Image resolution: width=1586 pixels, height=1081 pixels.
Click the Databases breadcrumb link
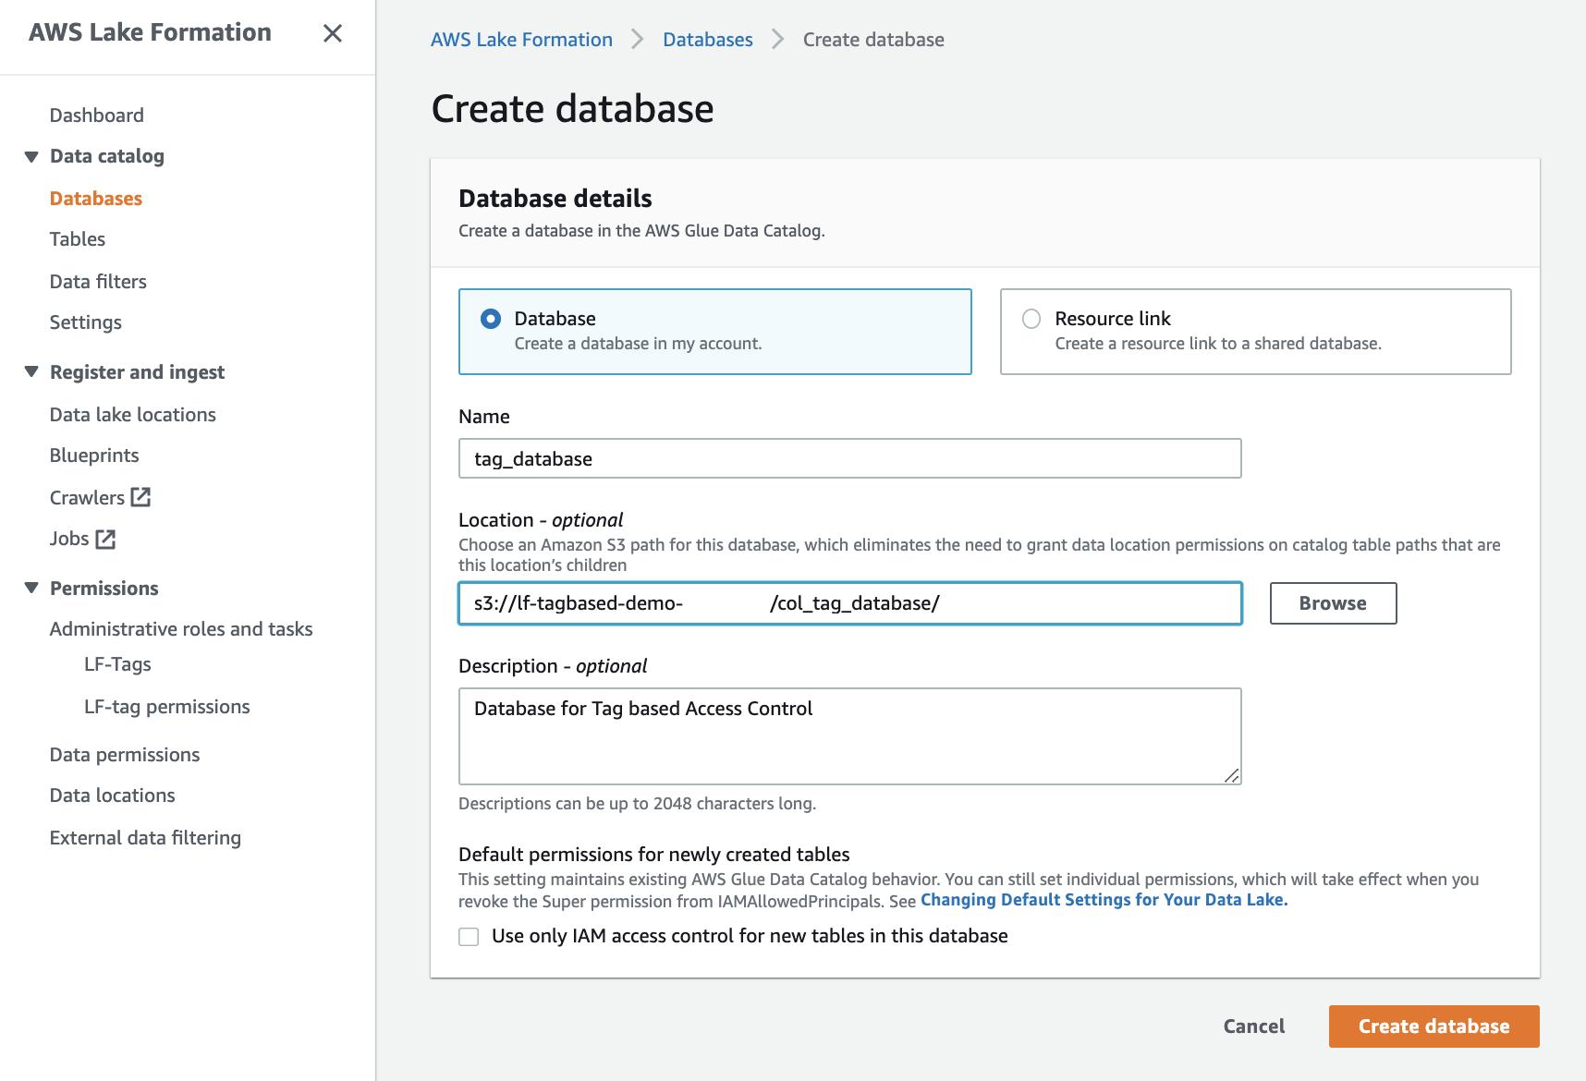707,40
